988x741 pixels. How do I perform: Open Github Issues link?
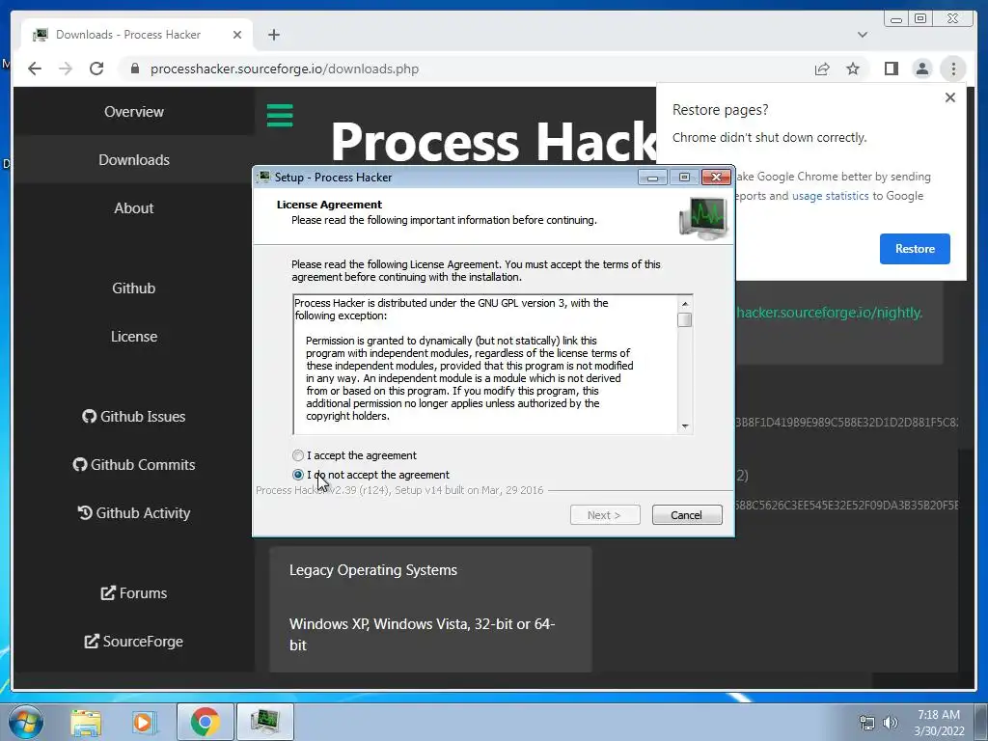tap(133, 417)
